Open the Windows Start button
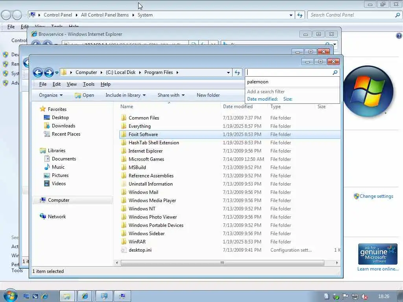 point(11,296)
